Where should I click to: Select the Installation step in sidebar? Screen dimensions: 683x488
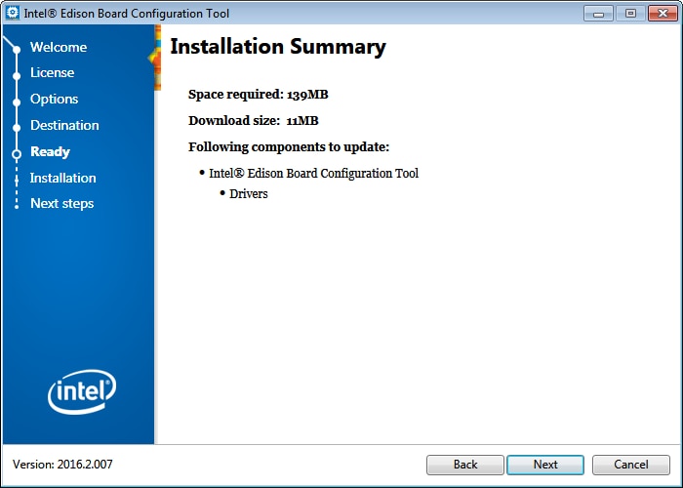[x=62, y=178]
